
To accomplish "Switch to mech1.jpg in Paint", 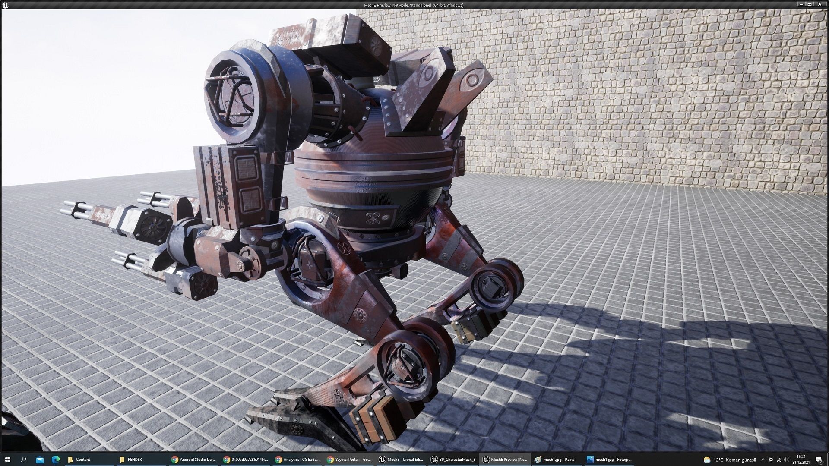I will 557,459.
